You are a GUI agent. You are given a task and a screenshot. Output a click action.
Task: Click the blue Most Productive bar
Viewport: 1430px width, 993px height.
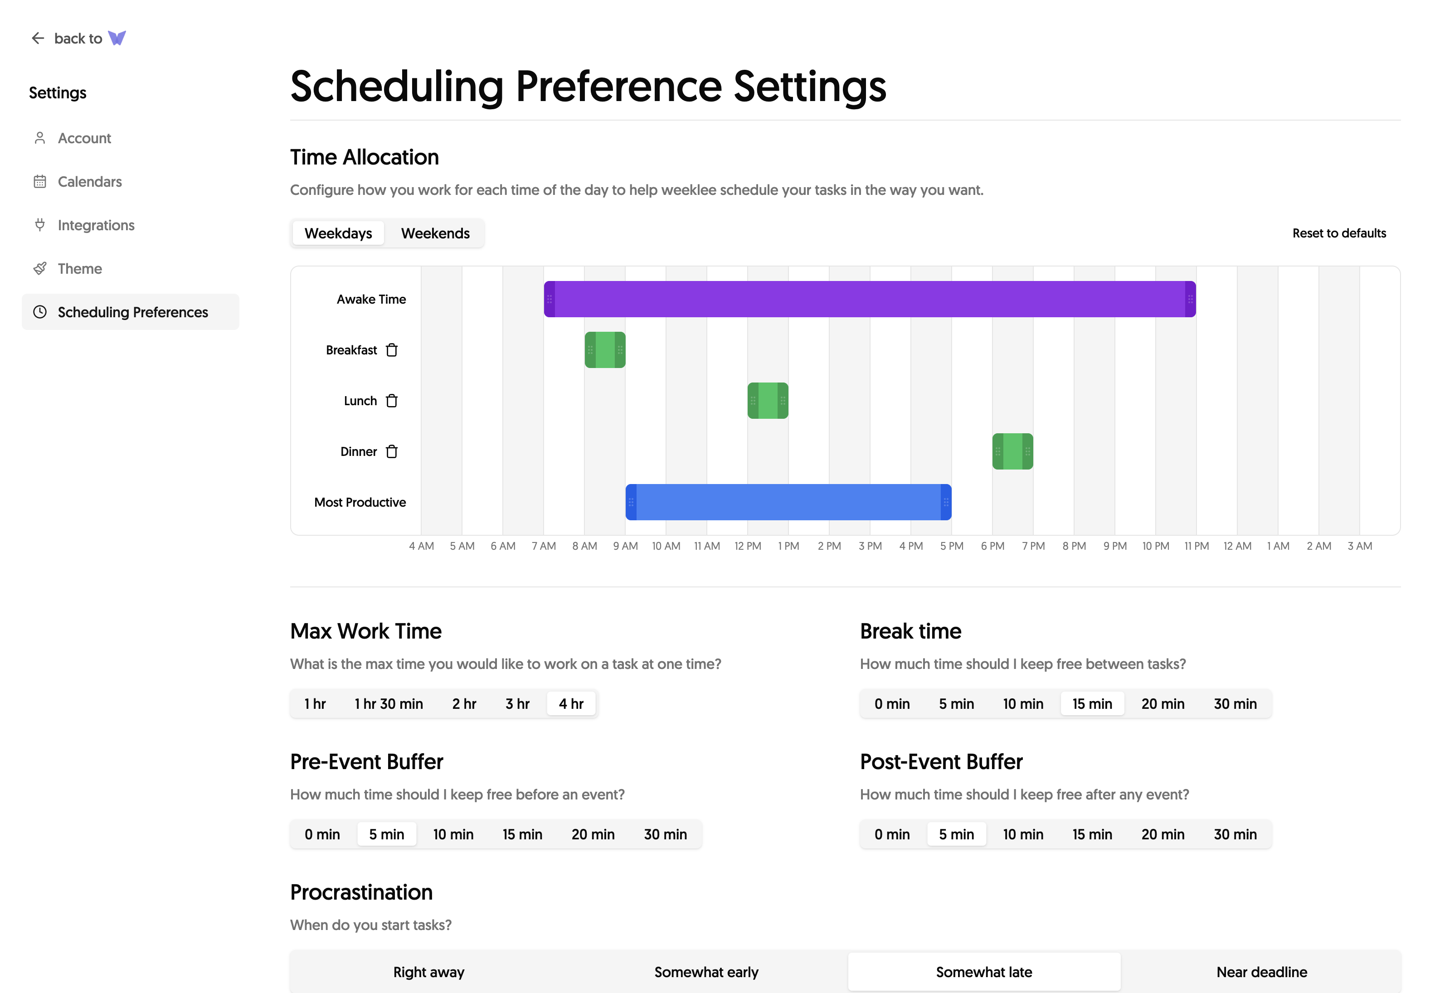(x=788, y=502)
